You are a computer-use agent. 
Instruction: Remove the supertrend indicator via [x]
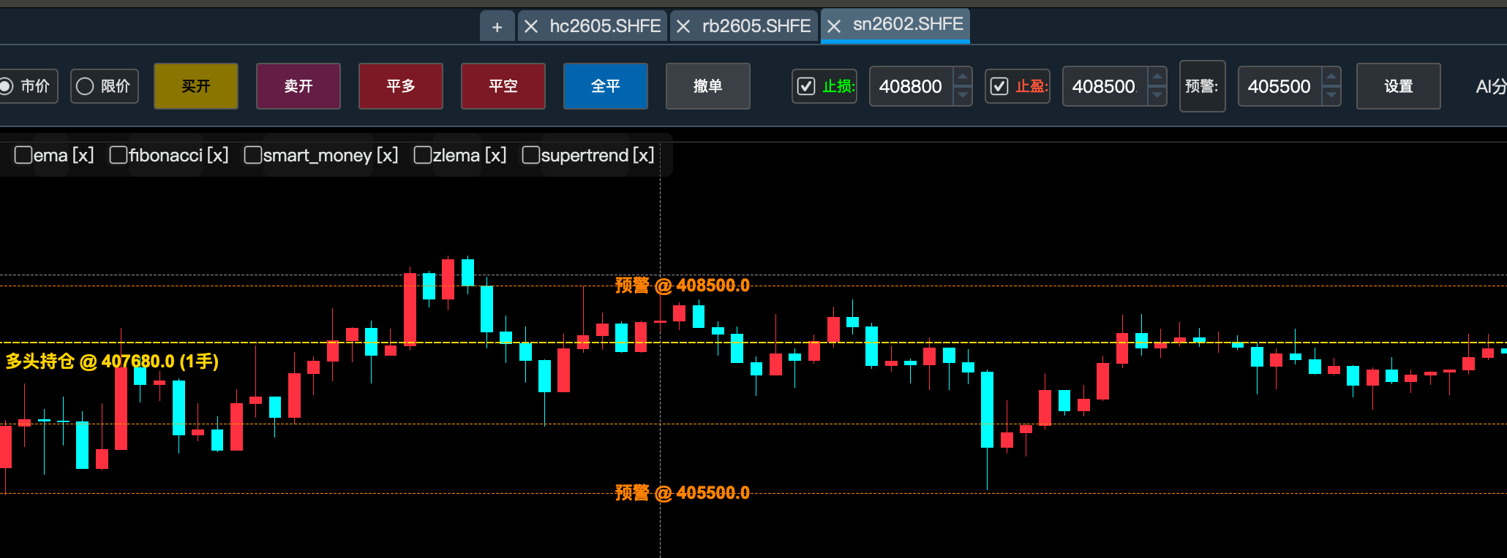point(643,156)
